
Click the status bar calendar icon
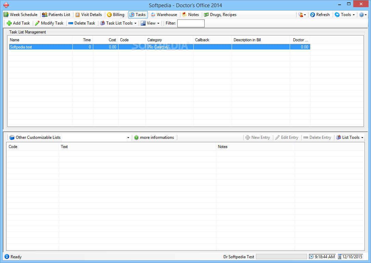[x=340, y=257]
